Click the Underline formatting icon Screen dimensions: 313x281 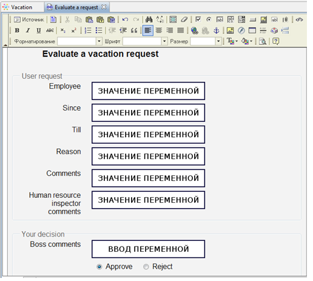(39, 30)
